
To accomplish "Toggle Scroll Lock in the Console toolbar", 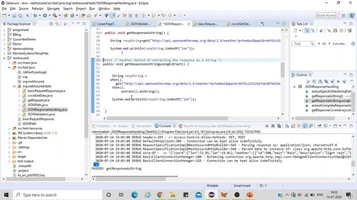I will click(x=293, y=126).
